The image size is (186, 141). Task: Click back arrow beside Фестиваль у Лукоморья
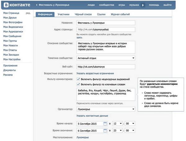(37, 5)
